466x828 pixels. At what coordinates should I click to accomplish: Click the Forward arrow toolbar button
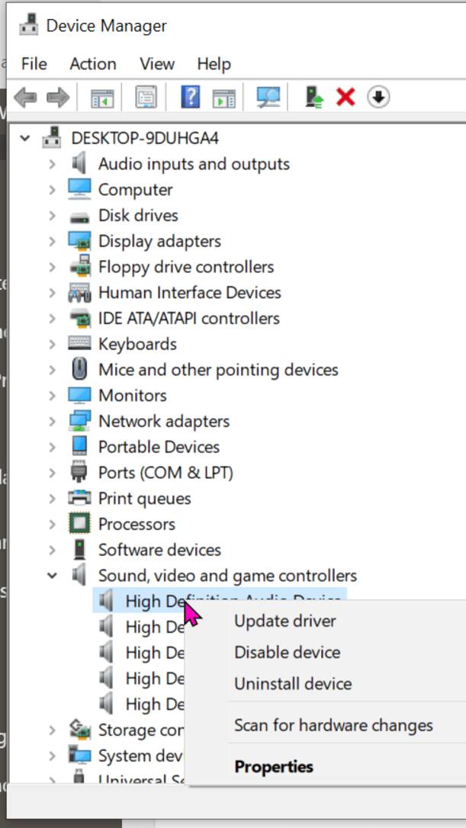point(58,98)
